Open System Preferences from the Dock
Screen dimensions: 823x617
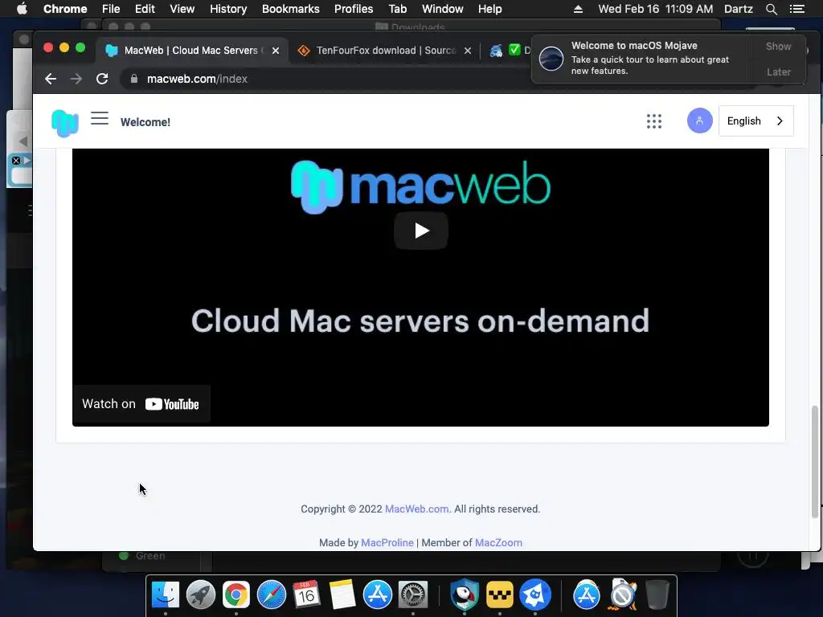[x=413, y=595]
